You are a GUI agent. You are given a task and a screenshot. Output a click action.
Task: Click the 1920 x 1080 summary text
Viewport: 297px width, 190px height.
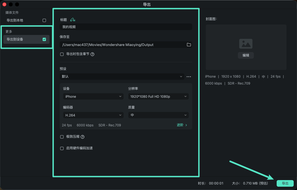tap(231, 77)
